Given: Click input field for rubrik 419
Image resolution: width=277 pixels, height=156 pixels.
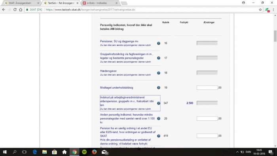Looking at the screenshot, I should pyautogui.click(x=207, y=136).
